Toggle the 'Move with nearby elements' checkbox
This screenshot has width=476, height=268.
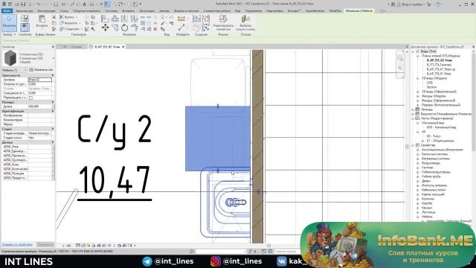30,98
